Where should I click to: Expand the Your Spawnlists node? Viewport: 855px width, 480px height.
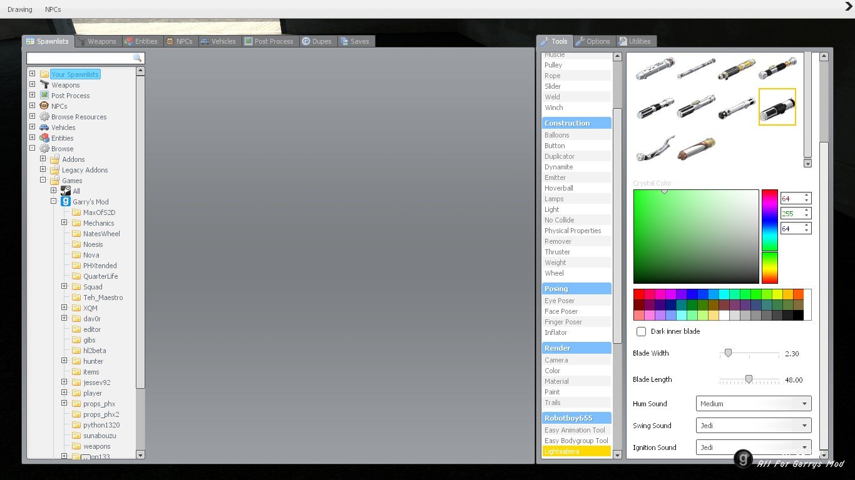pyautogui.click(x=32, y=74)
